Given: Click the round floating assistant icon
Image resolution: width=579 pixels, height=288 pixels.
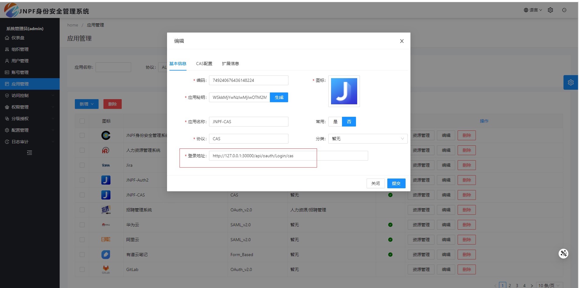Looking at the screenshot, I should tap(563, 253).
